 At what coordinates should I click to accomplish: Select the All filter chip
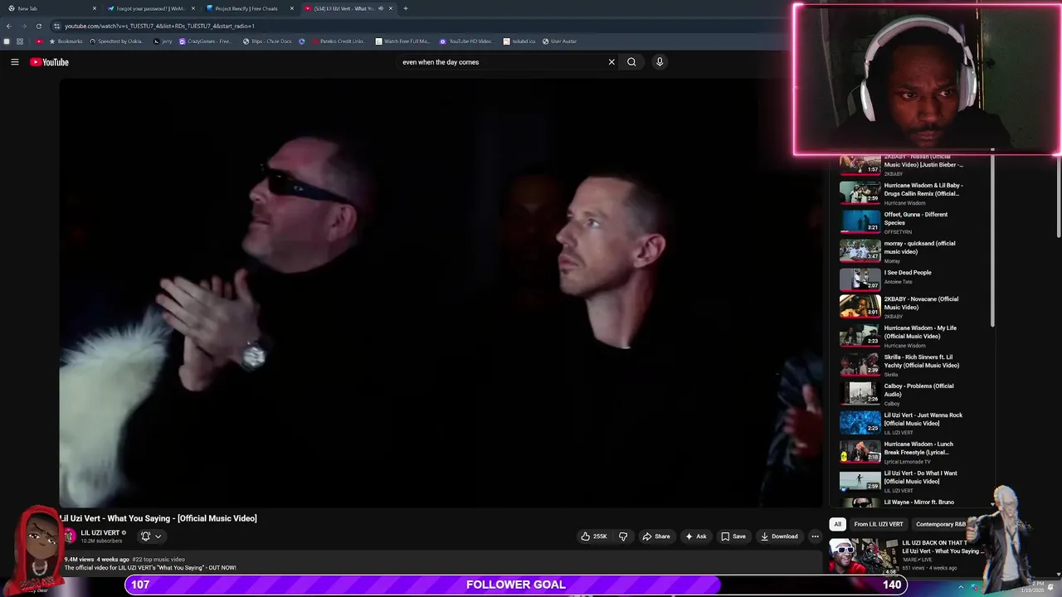coord(838,524)
